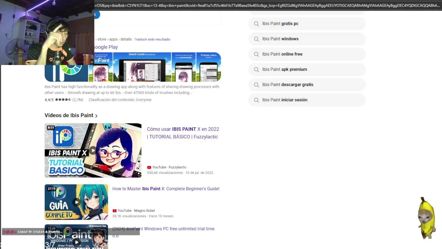Open the Traducir este resultado link
The height and width of the screenshot is (249, 442).
tap(152, 39)
